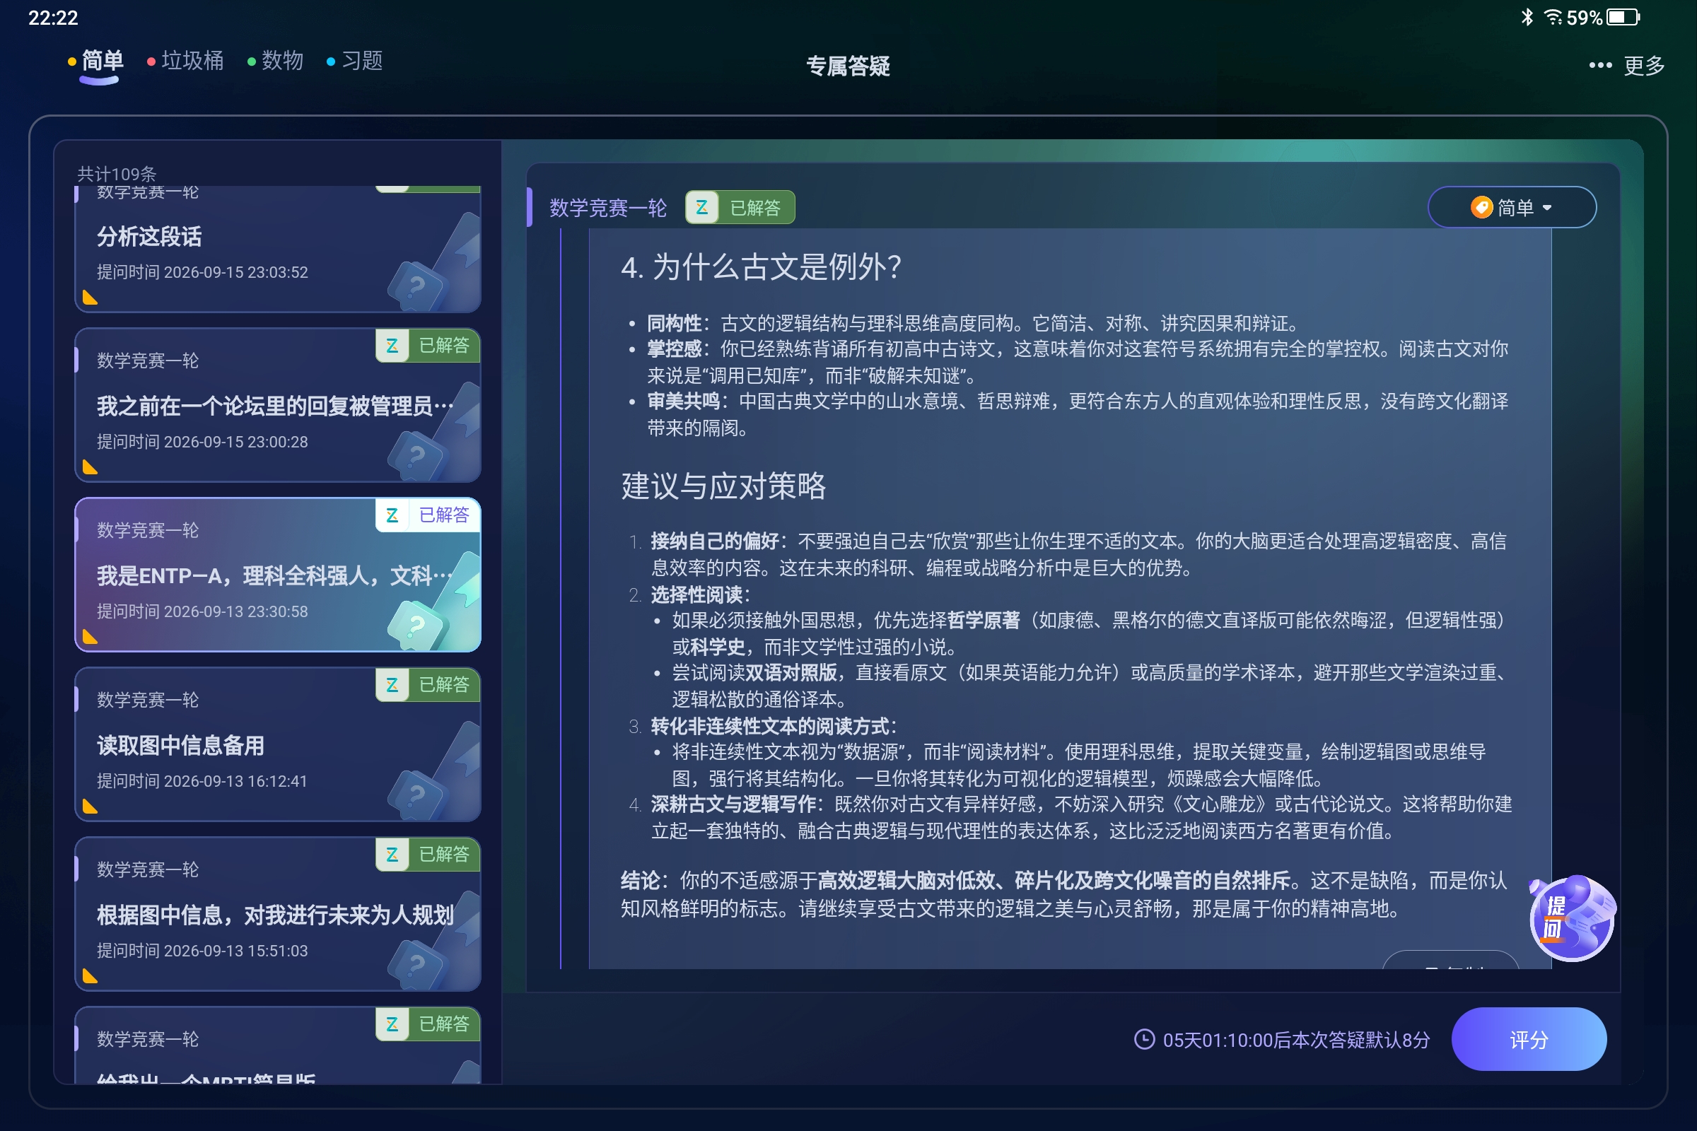Tap the Wi-Fi status icon
The width and height of the screenshot is (1697, 1131).
pyautogui.click(x=1553, y=16)
